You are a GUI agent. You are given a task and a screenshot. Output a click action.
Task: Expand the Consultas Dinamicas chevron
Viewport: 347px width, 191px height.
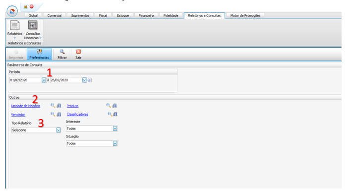[x=41, y=38]
